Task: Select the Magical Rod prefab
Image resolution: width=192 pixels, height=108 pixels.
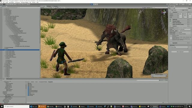Action: click(31, 94)
